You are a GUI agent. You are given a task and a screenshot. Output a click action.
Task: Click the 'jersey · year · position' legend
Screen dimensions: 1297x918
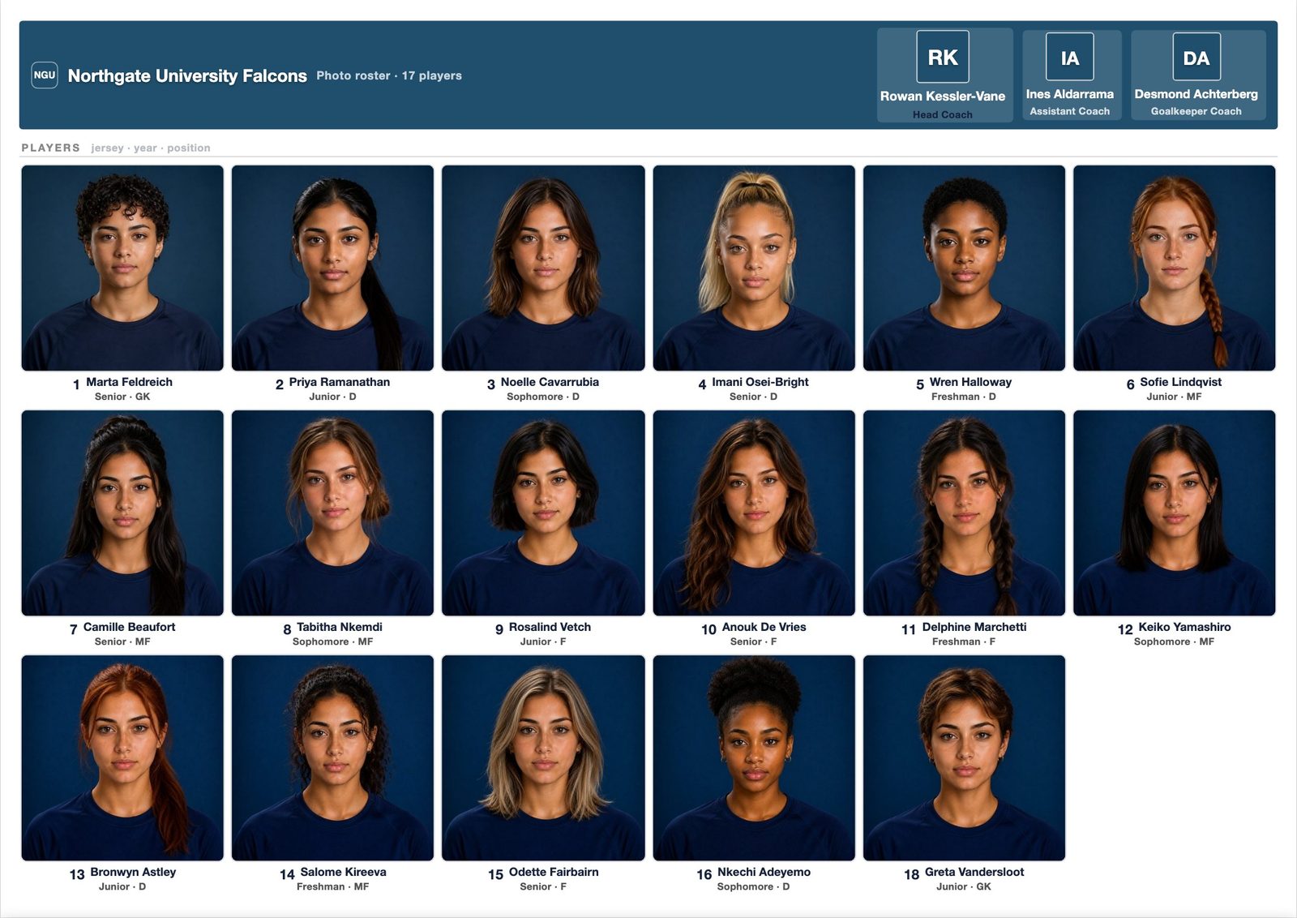pyautogui.click(x=151, y=148)
